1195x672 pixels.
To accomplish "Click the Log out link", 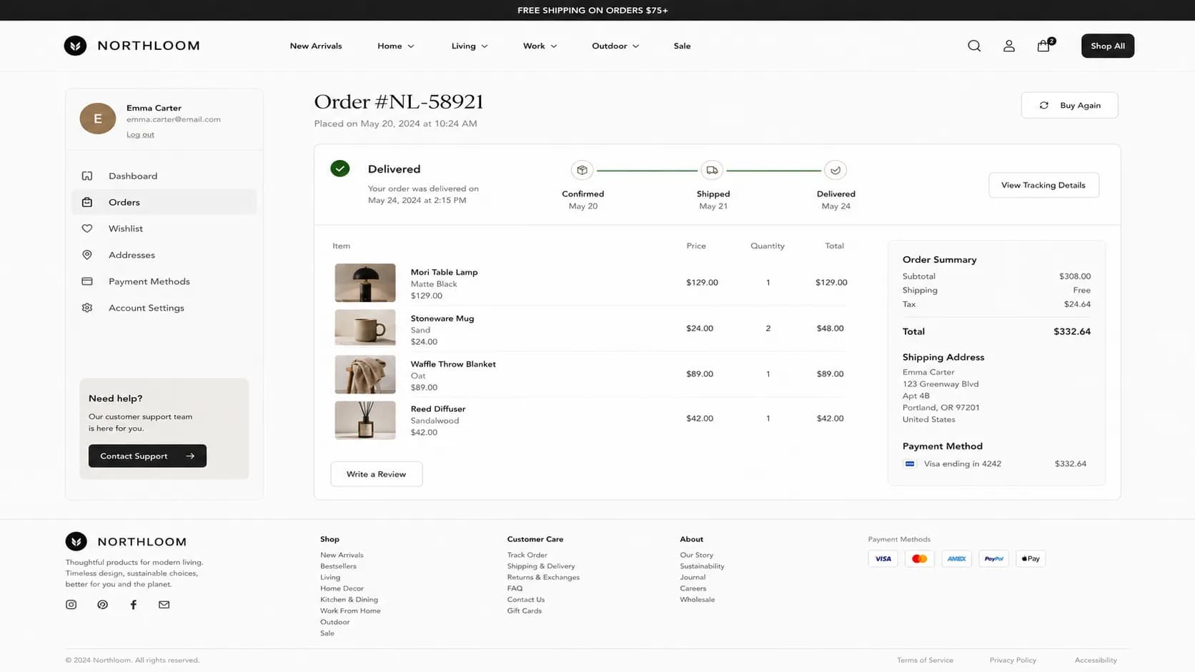I will 140,134.
